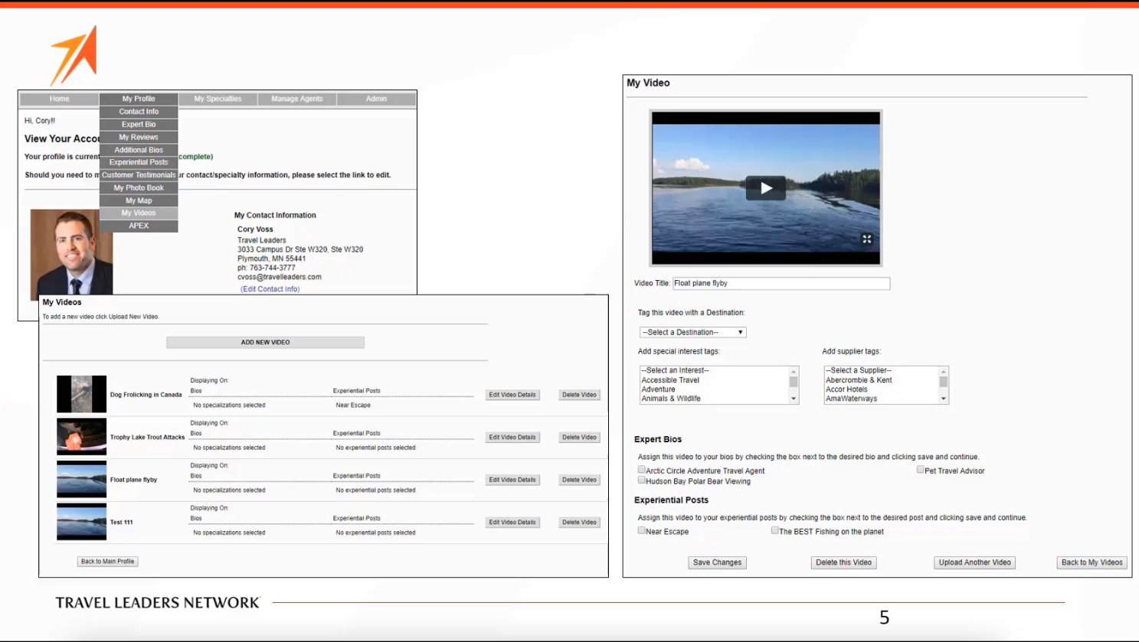Click the Delete this Video button
The width and height of the screenshot is (1139, 642).
[843, 562]
